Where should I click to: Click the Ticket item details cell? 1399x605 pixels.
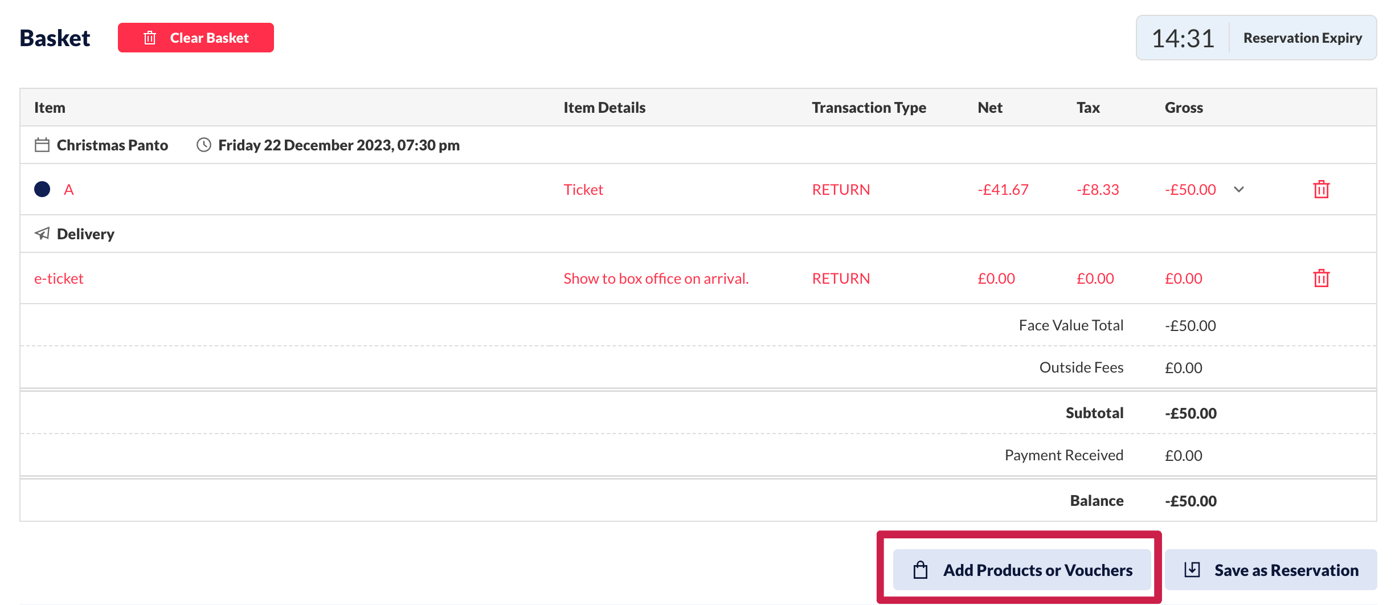point(583,190)
